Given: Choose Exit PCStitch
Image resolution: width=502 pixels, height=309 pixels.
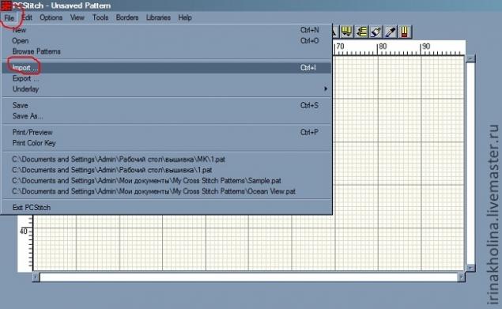Looking at the screenshot, I should click(x=167, y=208).
